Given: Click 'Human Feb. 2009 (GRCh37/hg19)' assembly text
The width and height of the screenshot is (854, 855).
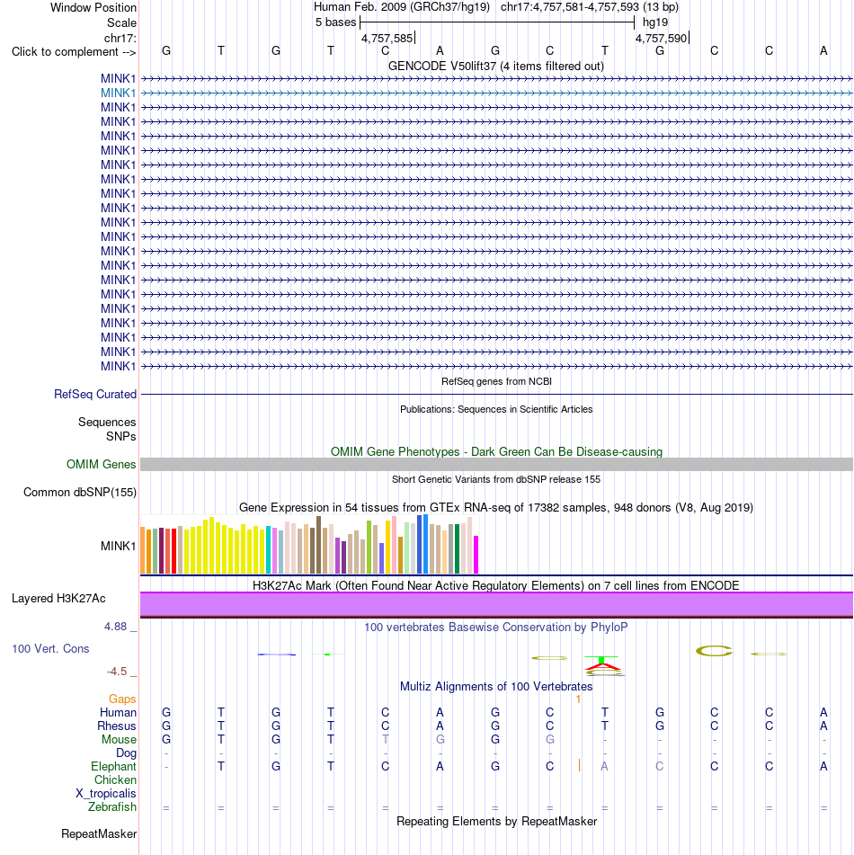Looking at the screenshot, I should point(401,7).
